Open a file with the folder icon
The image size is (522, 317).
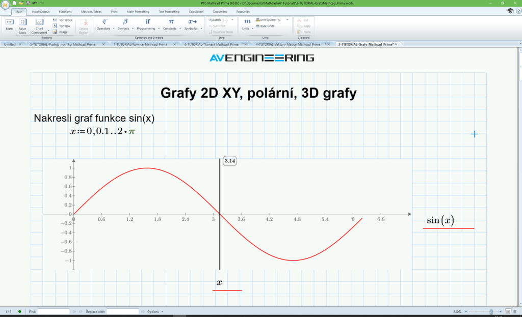tap(21, 3)
